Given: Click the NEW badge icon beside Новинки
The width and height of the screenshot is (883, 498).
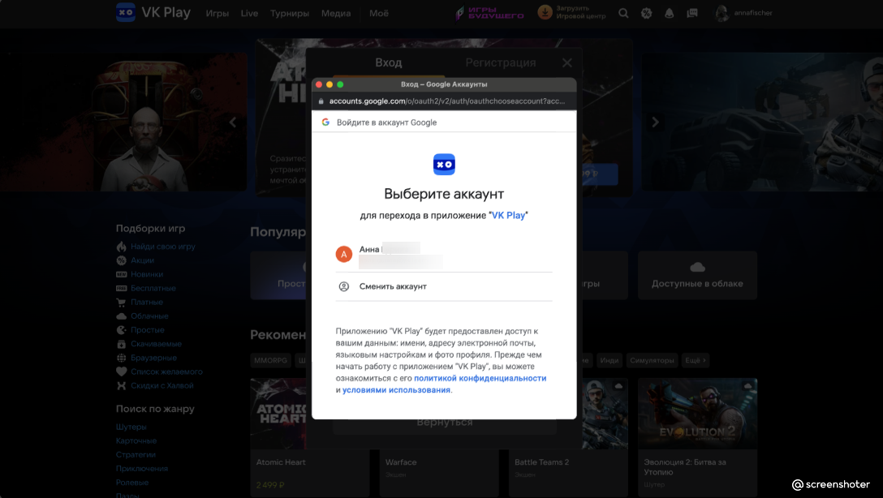Looking at the screenshot, I should [x=121, y=275].
